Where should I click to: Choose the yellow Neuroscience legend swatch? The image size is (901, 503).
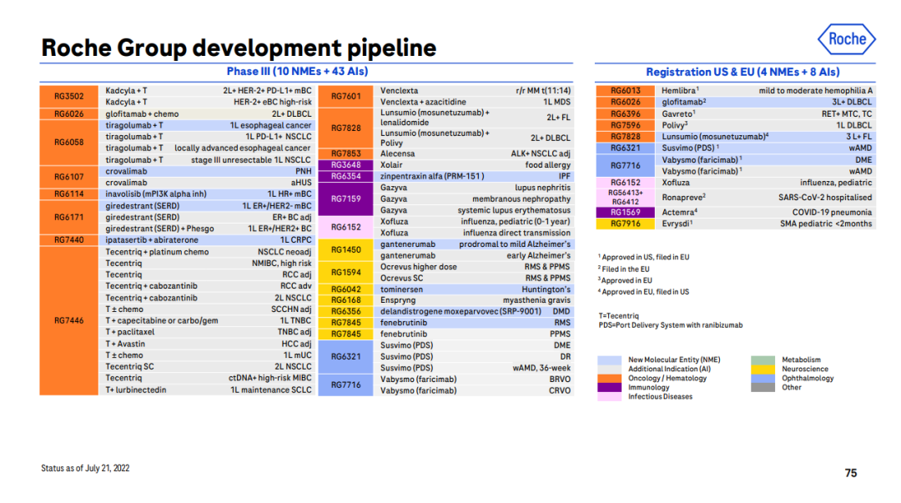click(763, 369)
